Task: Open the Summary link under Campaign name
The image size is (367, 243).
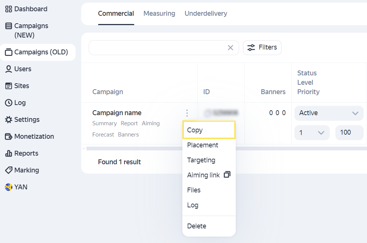Action: click(104, 123)
